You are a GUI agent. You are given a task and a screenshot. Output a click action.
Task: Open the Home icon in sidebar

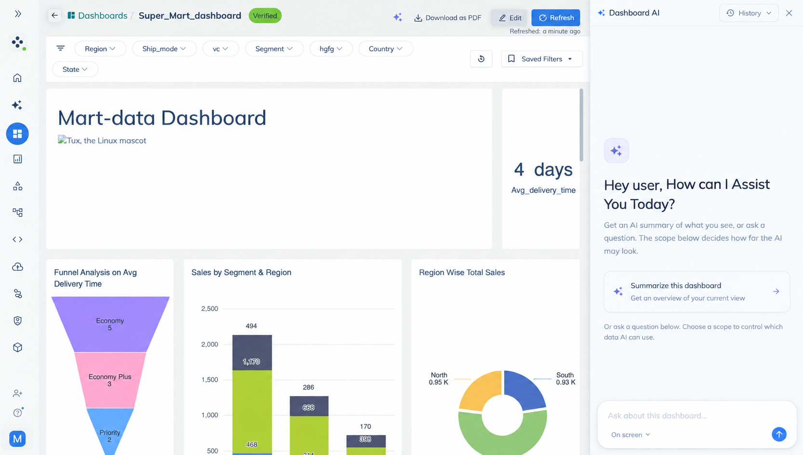click(x=17, y=78)
